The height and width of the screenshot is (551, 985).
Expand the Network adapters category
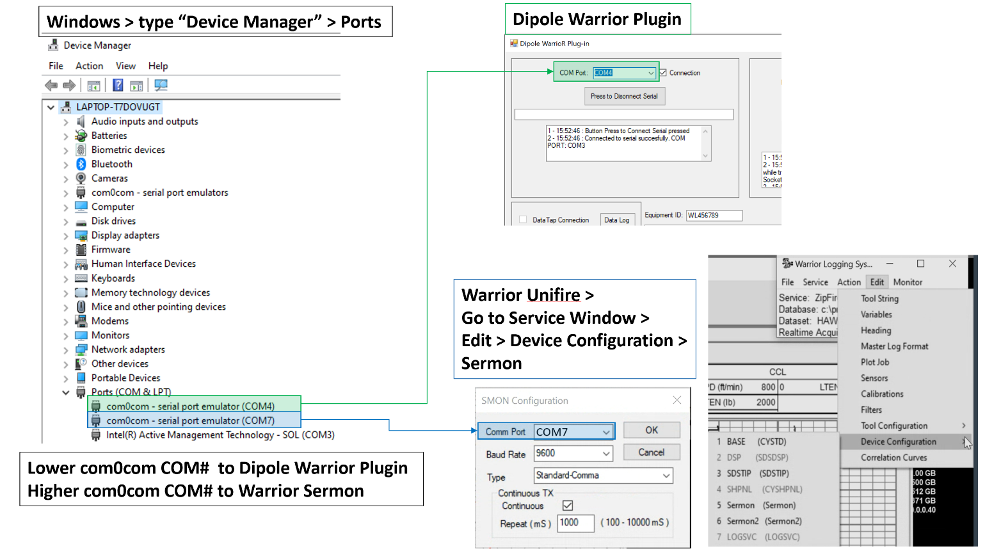[x=65, y=349]
